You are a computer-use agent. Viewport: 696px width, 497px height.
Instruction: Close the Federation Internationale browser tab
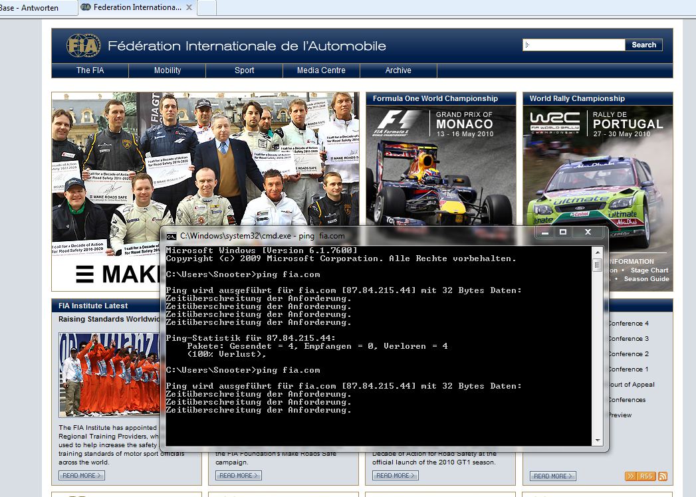[189, 7]
